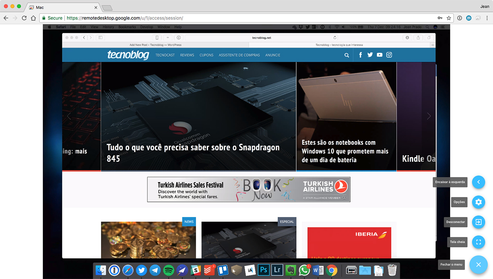Close the Mac tab
The height and width of the screenshot is (279, 493).
pos(96,8)
